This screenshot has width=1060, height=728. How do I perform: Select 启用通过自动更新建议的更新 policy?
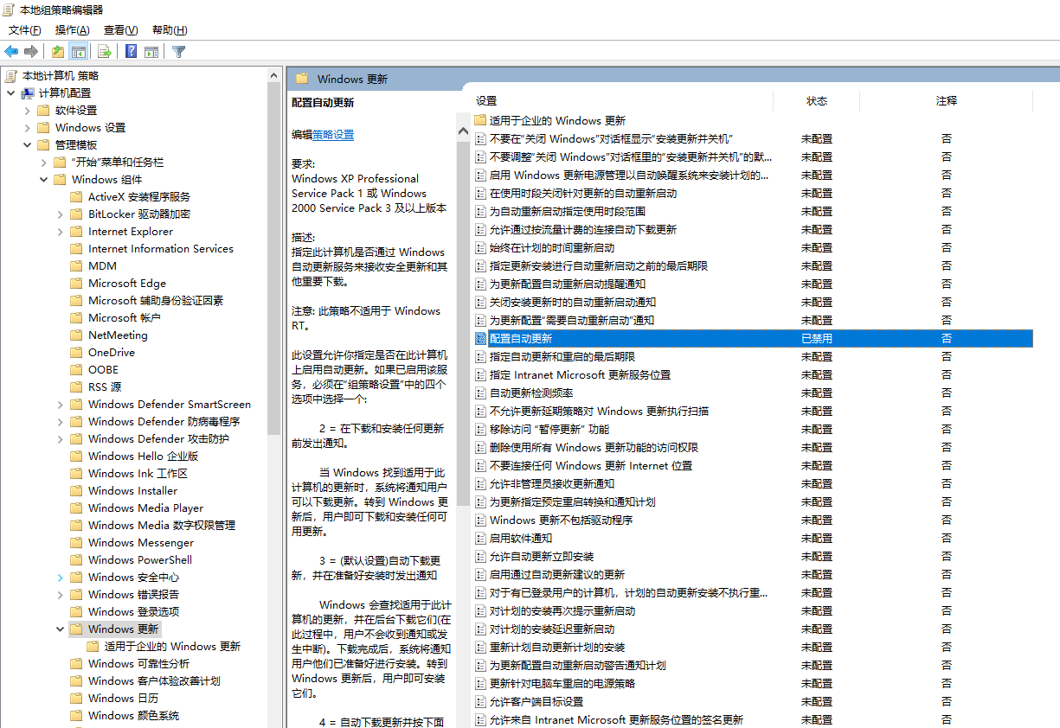click(557, 574)
